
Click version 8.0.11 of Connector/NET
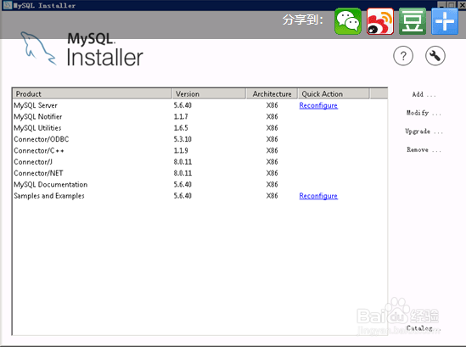tap(182, 173)
